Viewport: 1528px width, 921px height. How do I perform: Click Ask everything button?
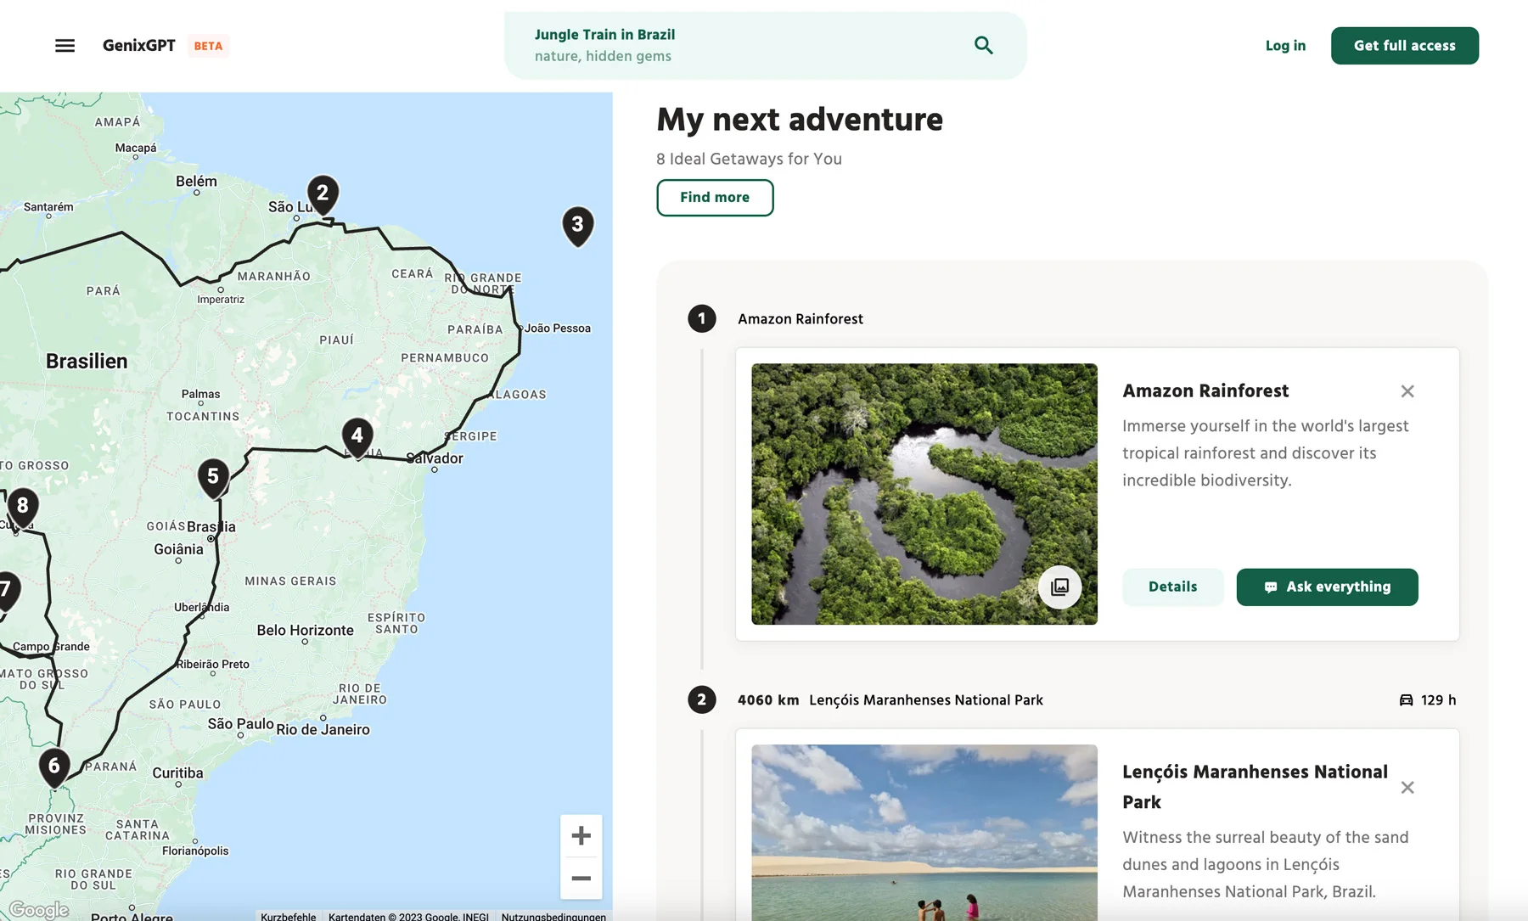pos(1327,587)
